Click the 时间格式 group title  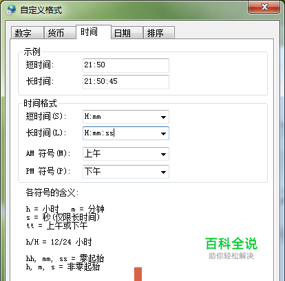point(40,103)
